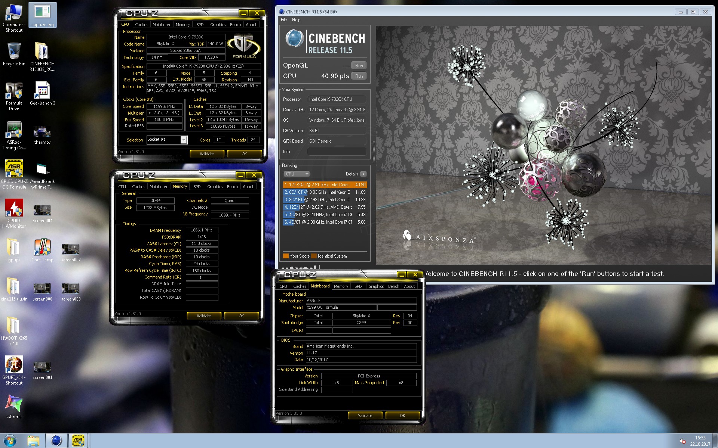Launch the Formula Drive shortcut

14,96
